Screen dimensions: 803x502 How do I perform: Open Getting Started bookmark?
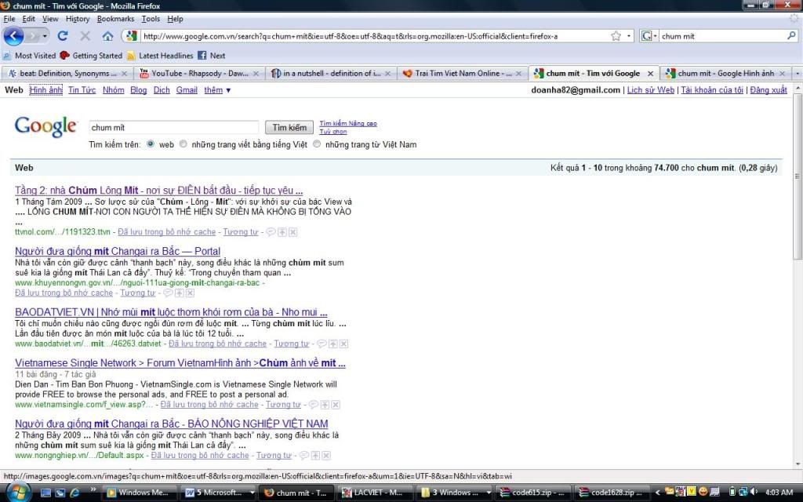click(91, 56)
